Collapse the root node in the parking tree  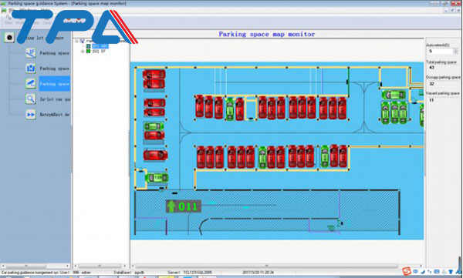[x=76, y=42]
